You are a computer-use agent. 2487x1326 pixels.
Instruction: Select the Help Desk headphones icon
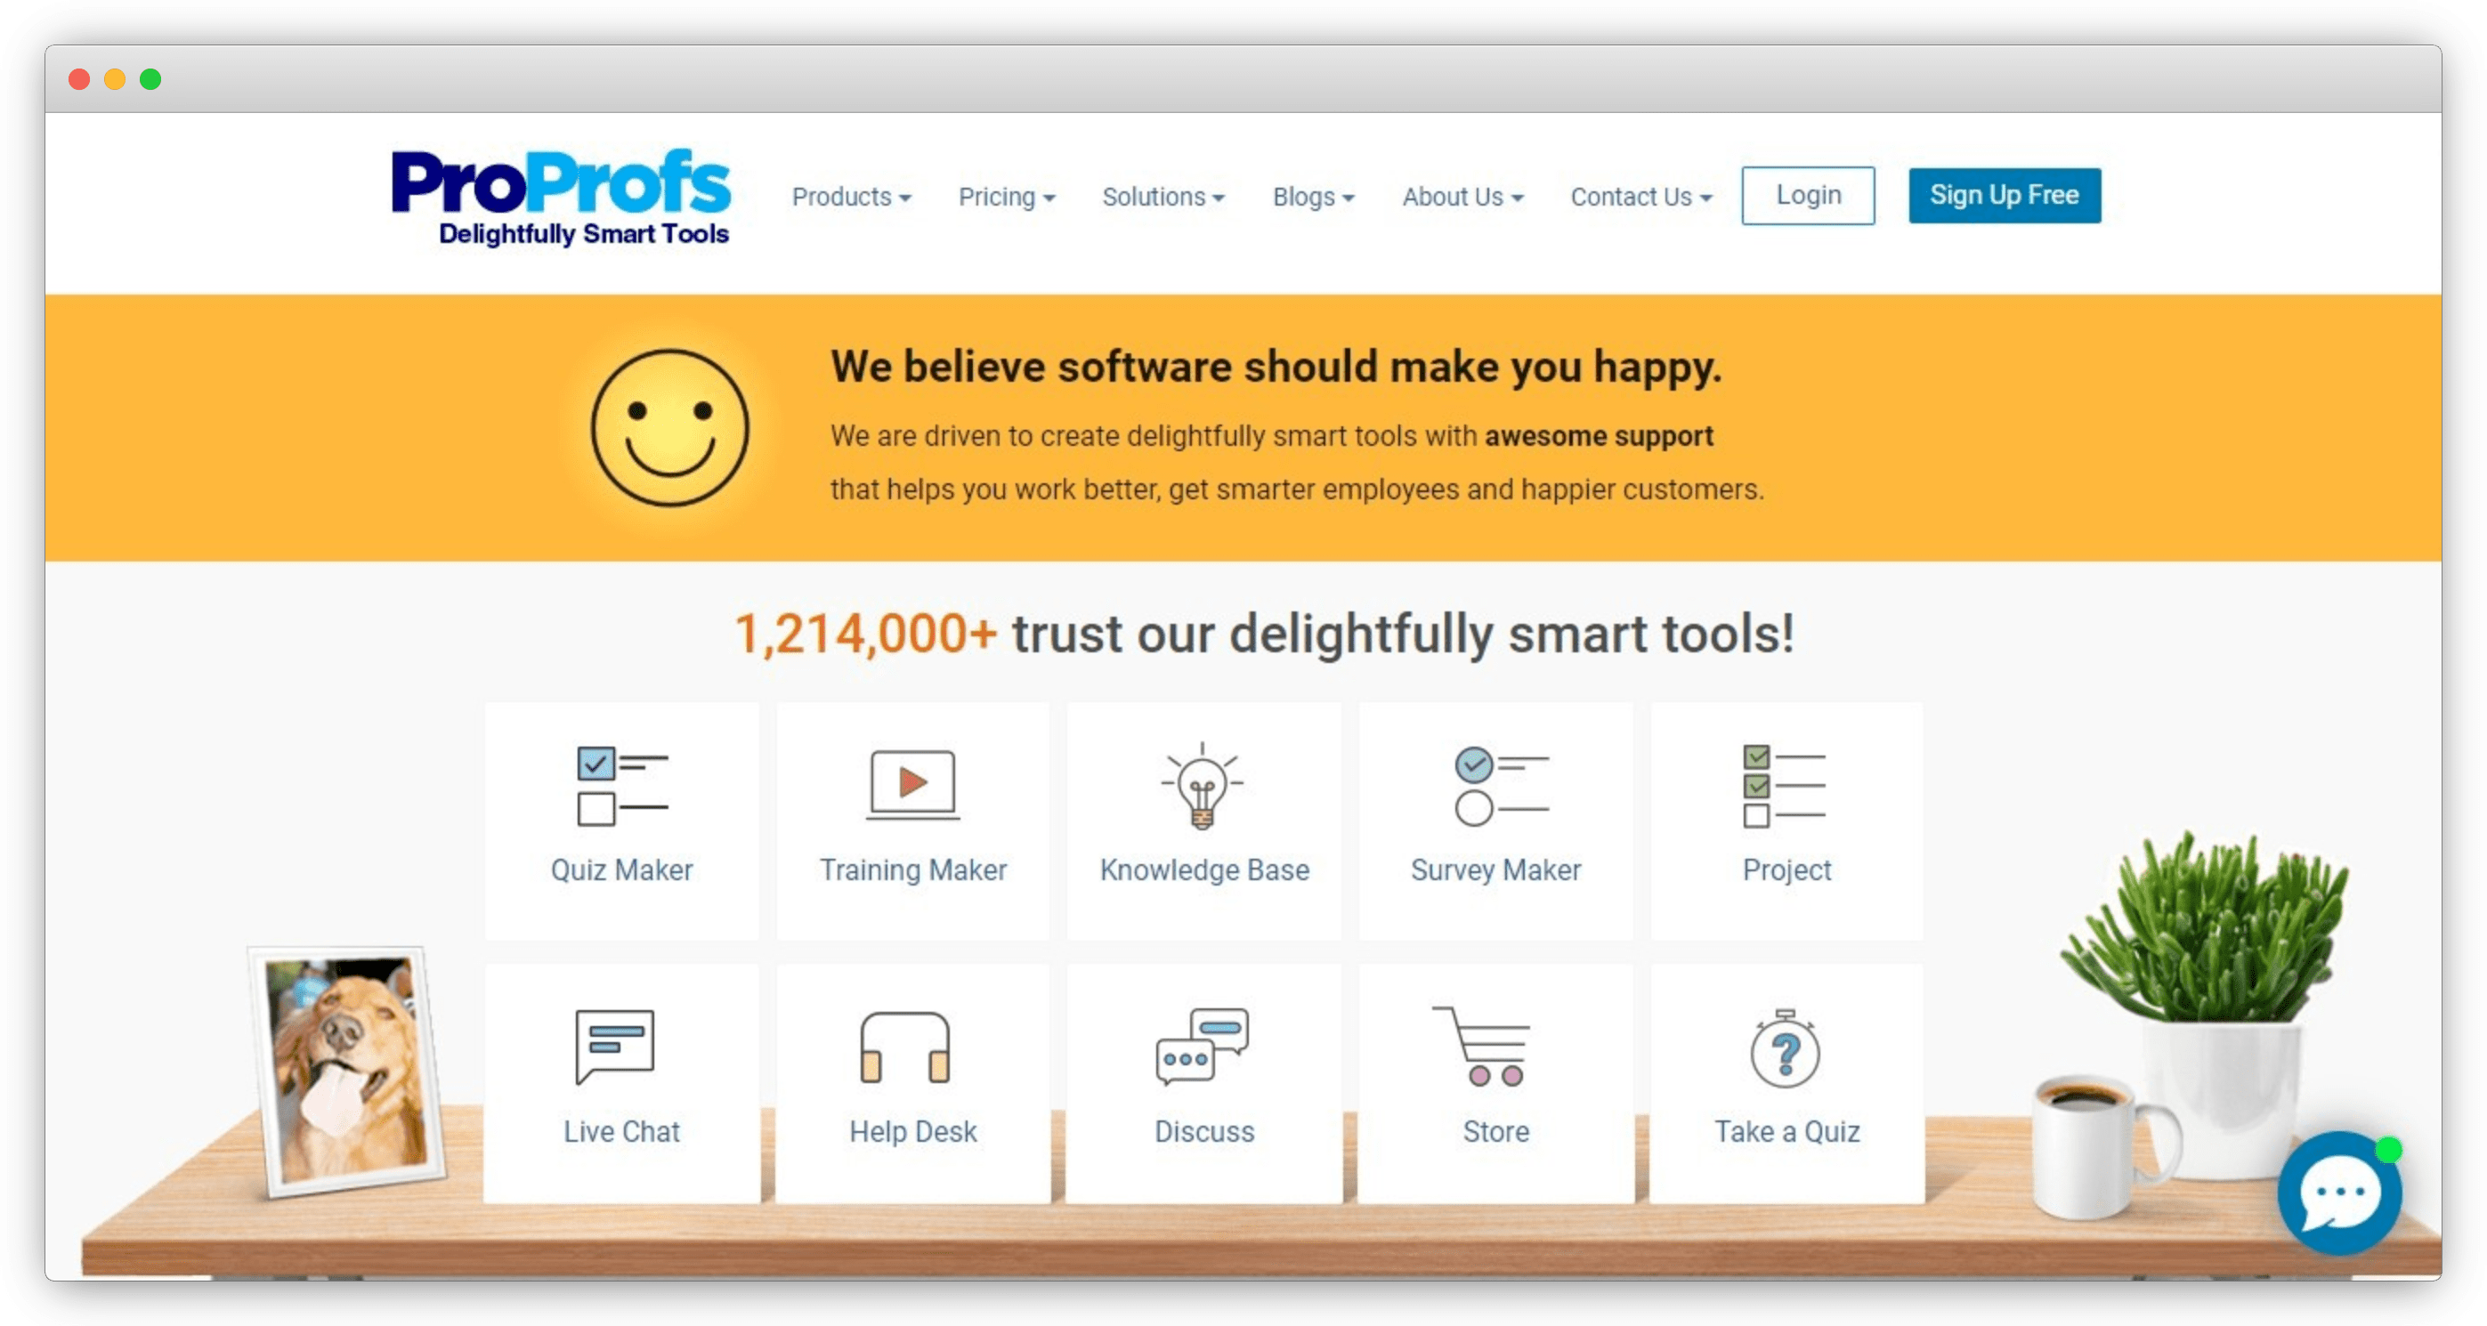pos(904,1047)
